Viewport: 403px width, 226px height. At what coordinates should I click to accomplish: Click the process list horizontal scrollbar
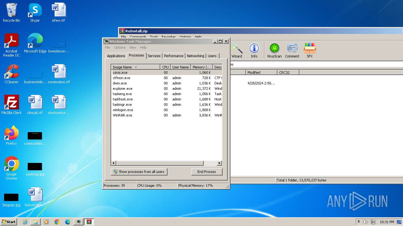[160, 163]
